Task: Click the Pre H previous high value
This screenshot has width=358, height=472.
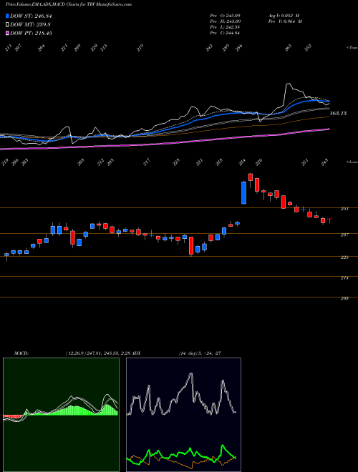Action: (x=225, y=21)
